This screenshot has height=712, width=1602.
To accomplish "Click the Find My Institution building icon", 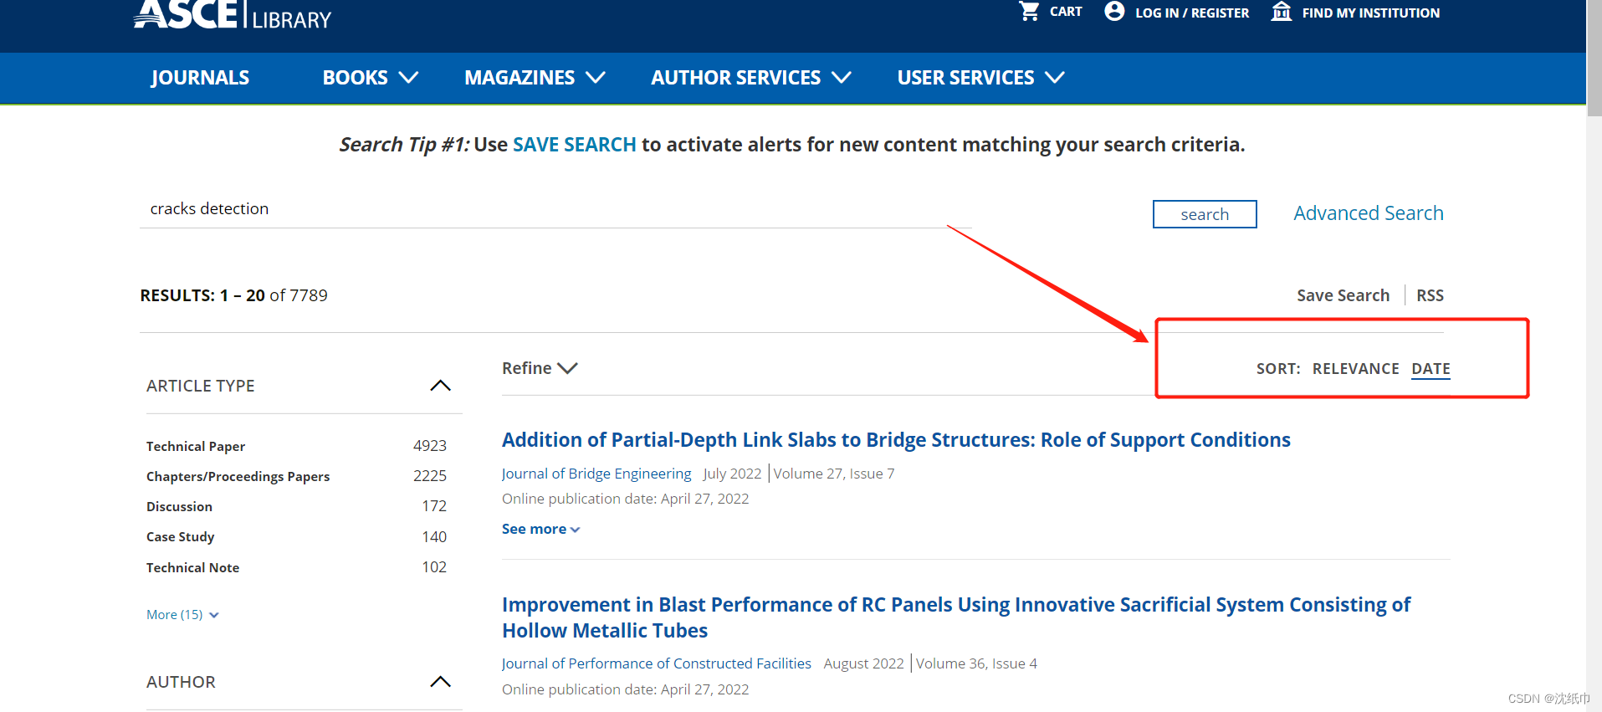I will [x=1281, y=12].
